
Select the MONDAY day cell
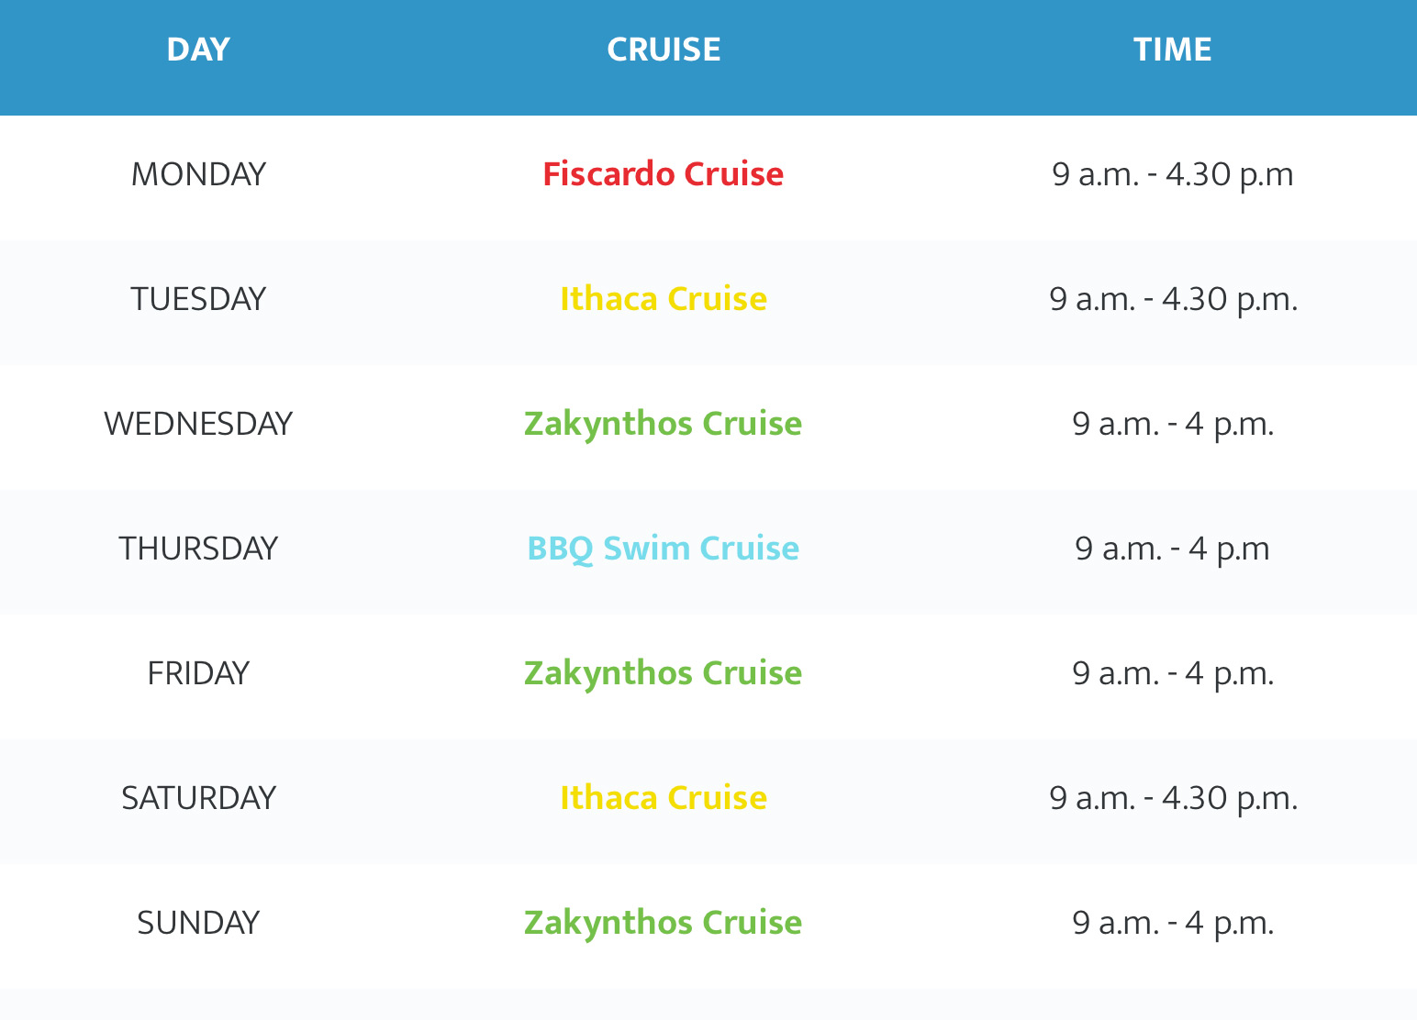pyautogui.click(x=198, y=174)
